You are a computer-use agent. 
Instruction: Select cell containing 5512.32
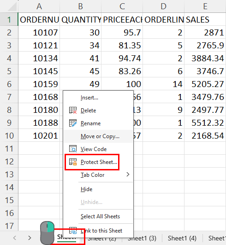point(205,122)
